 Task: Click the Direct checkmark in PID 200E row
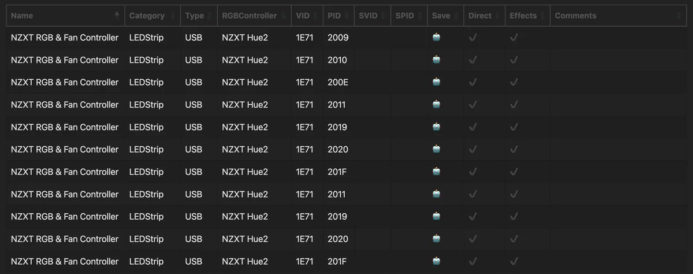(472, 82)
